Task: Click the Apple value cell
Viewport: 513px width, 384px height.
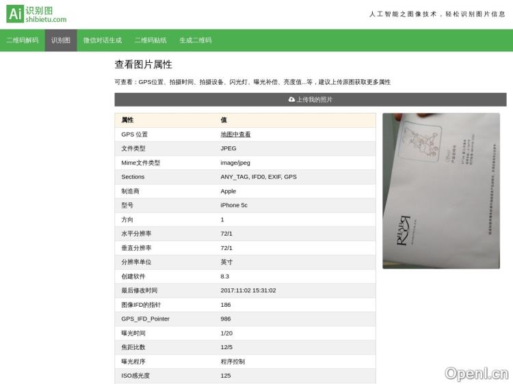Action: coord(228,191)
